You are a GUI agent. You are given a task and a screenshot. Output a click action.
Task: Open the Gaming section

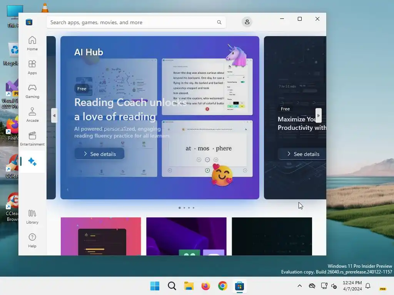click(x=32, y=91)
